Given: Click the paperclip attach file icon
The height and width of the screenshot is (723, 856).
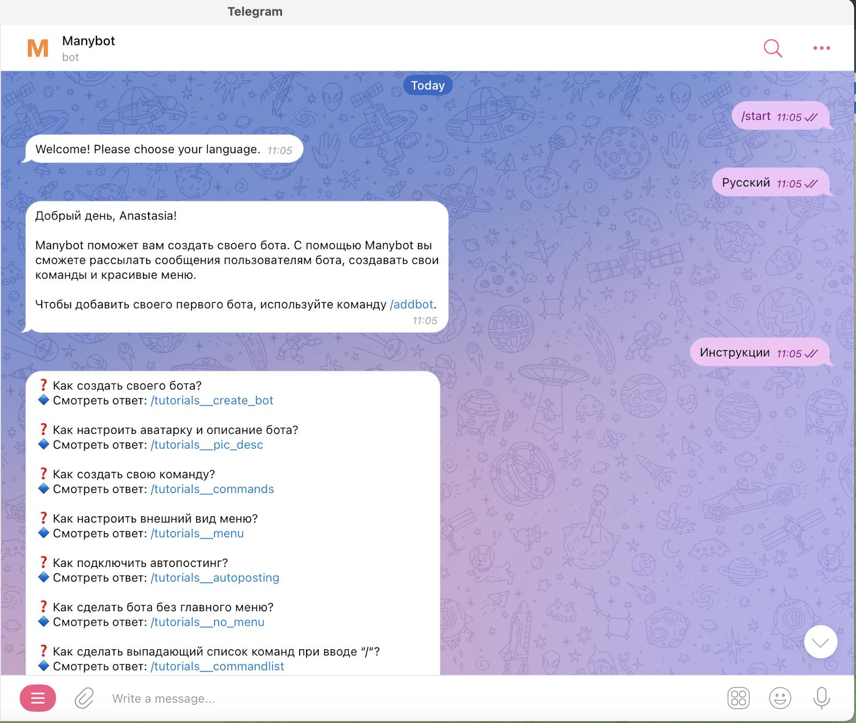Looking at the screenshot, I should click(x=84, y=698).
